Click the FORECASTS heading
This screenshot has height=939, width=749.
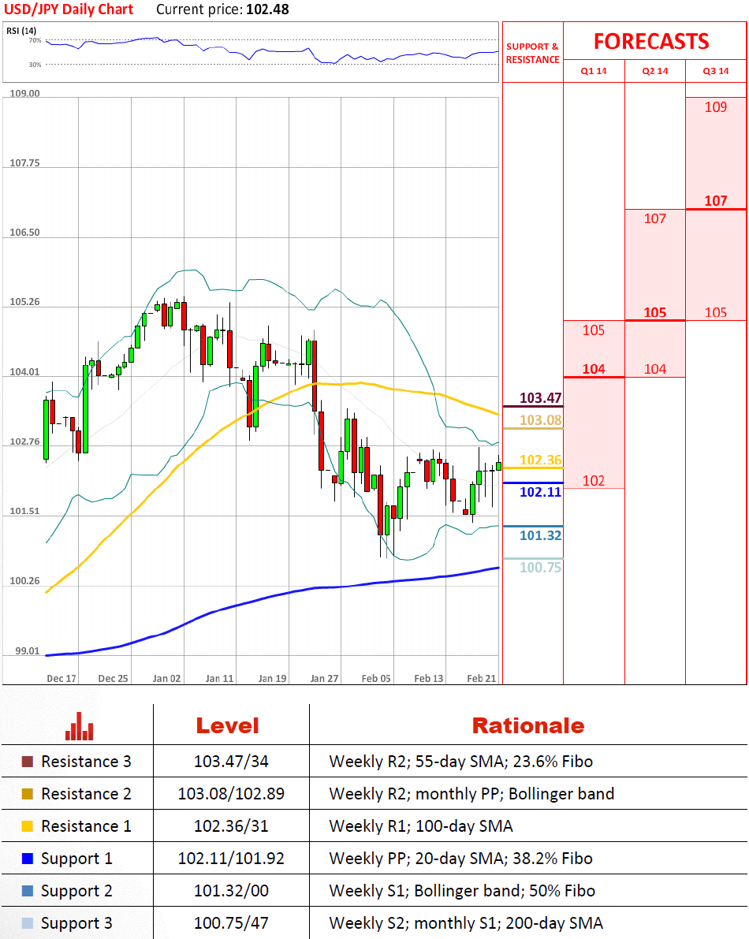point(651,41)
